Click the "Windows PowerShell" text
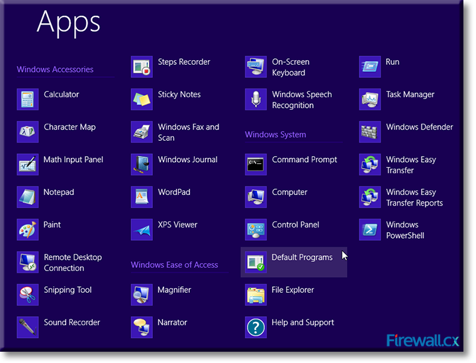The width and height of the screenshot is (476, 363). [x=405, y=230]
